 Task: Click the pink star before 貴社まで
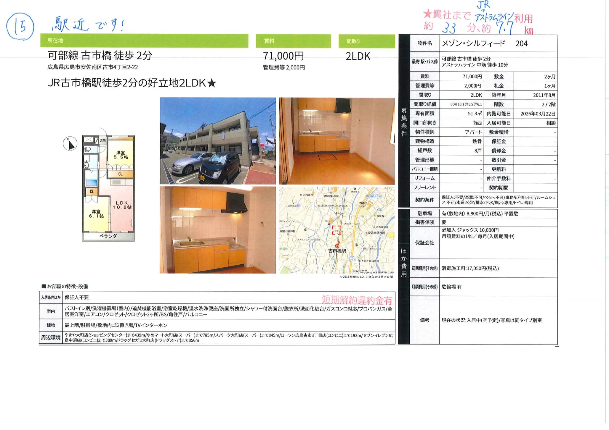(x=427, y=14)
